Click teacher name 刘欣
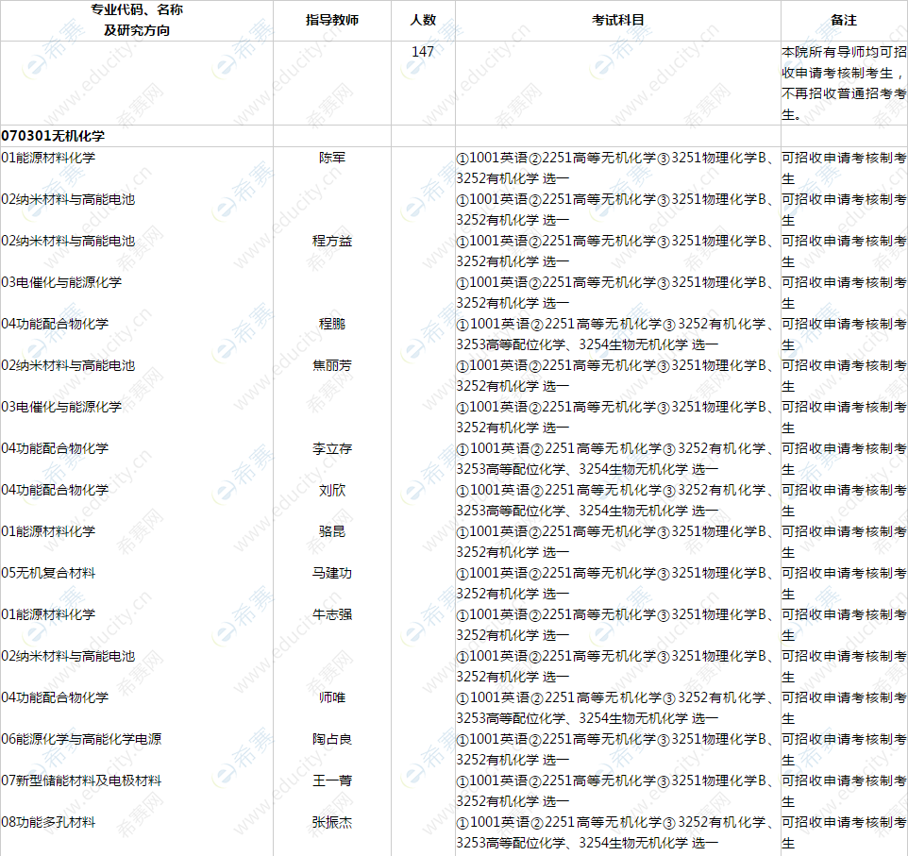The width and height of the screenshot is (908, 856). [332, 490]
